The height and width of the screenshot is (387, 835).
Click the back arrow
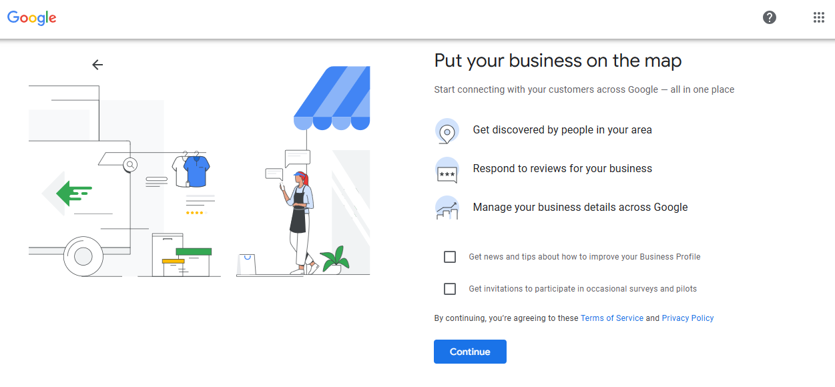[97, 65]
